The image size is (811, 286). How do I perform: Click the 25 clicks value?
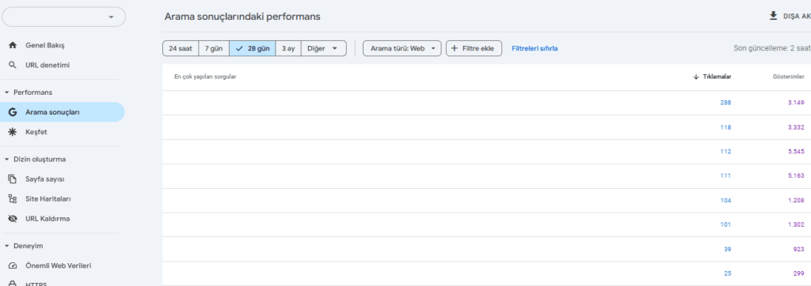pyautogui.click(x=728, y=273)
